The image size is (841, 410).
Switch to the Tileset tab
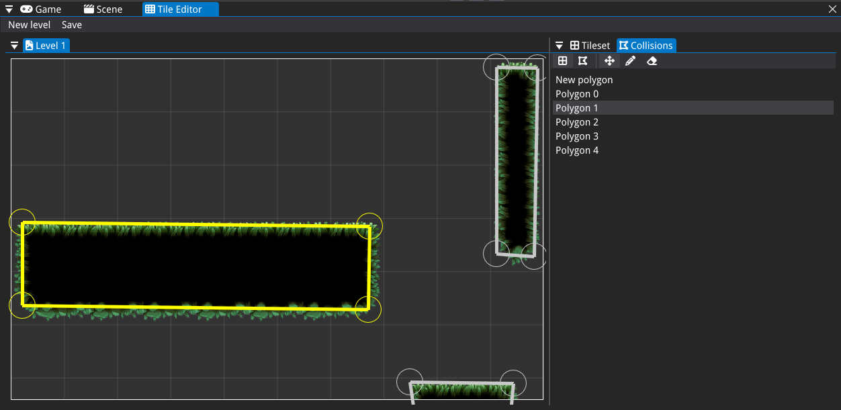(590, 46)
